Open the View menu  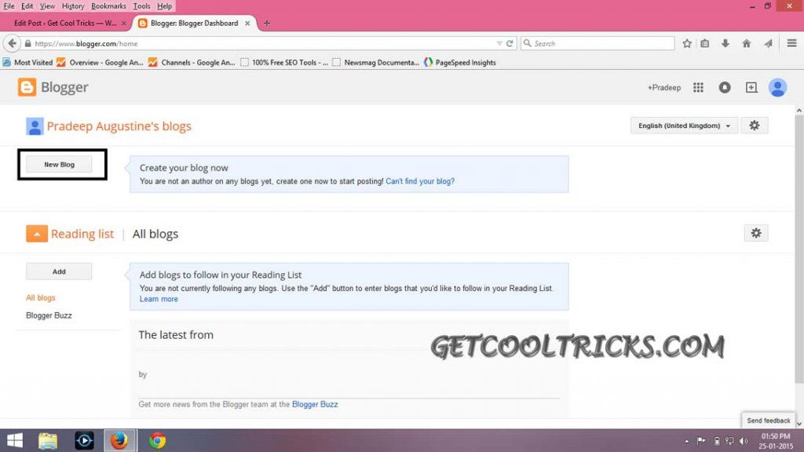point(47,6)
